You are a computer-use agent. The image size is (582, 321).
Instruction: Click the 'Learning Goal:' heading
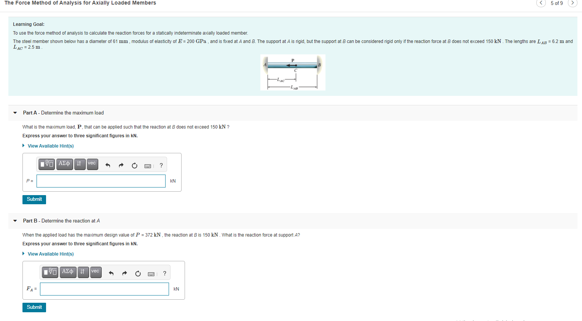click(x=29, y=24)
